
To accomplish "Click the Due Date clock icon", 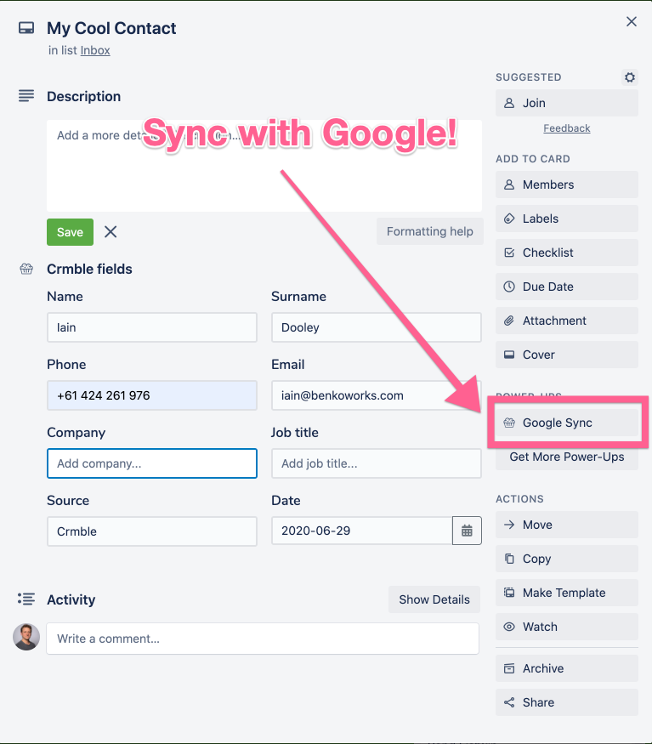I will click(509, 287).
